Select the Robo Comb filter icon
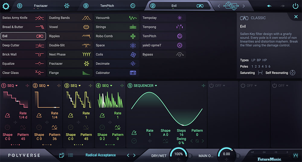This screenshot has width=302, height=162. [133, 36]
